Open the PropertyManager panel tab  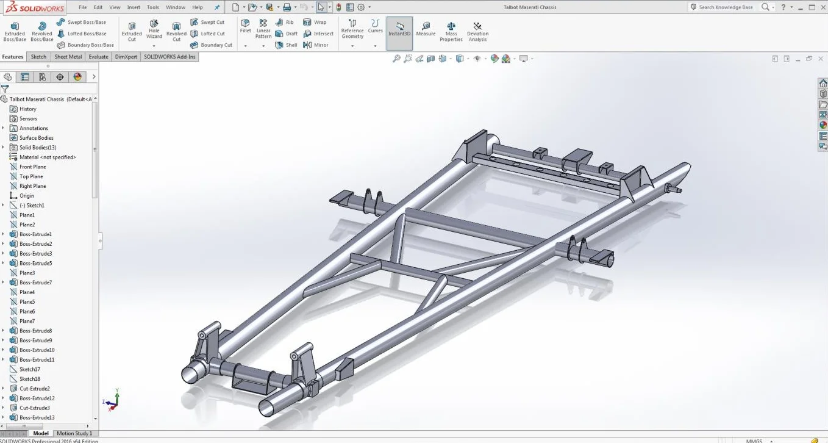click(x=24, y=77)
